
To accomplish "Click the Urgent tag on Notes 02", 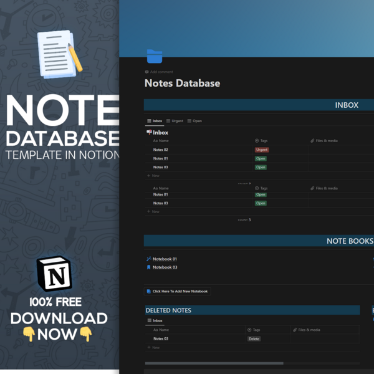I will click(x=262, y=150).
